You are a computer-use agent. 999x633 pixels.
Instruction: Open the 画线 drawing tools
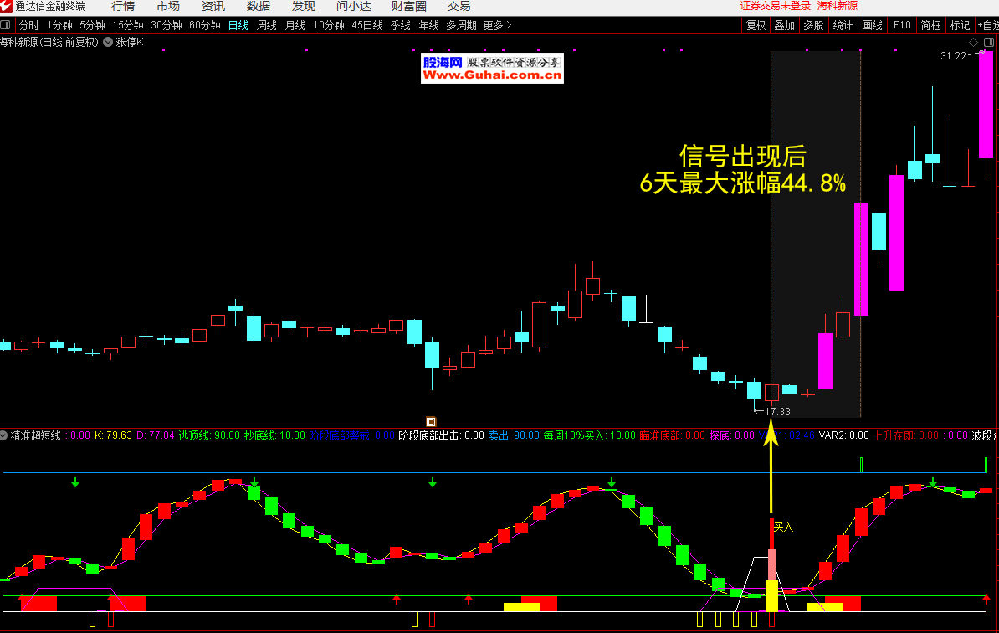(872, 25)
